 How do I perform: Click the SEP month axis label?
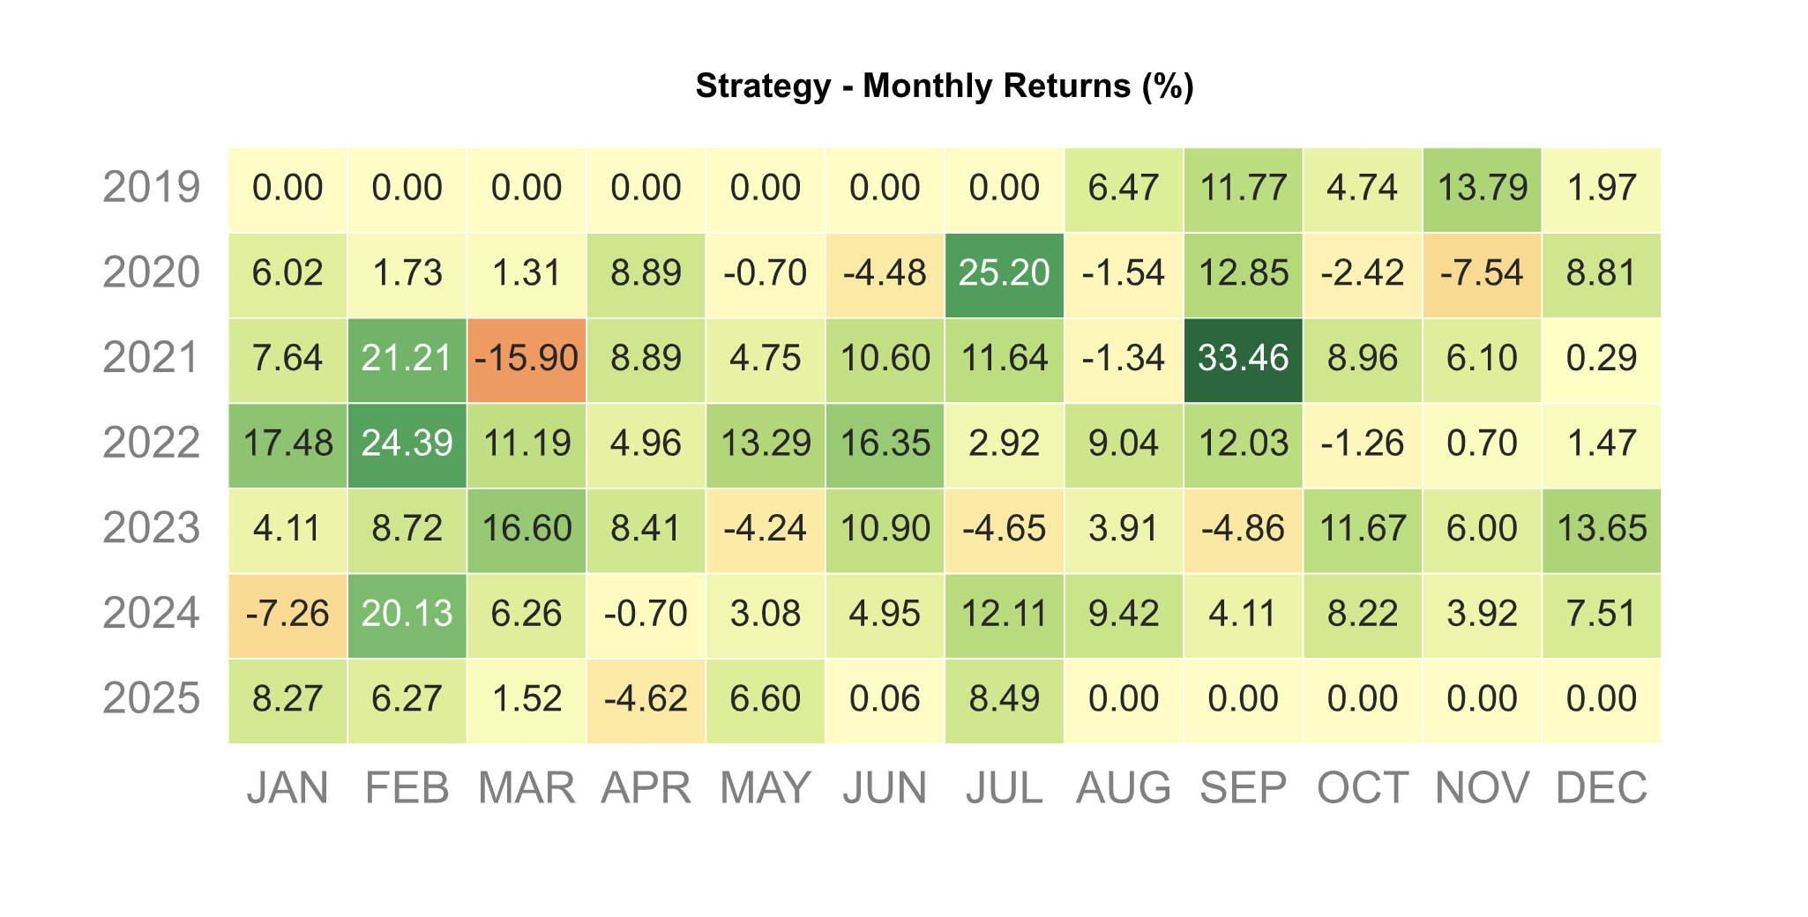point(1243,787)
